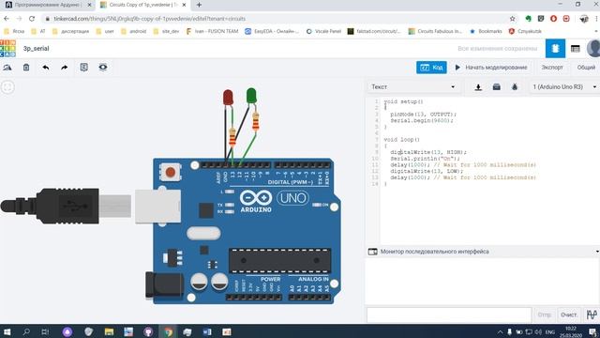Delete the selected component with trash icon
This screenshot has height=338, width=600.
coord(26,68)
